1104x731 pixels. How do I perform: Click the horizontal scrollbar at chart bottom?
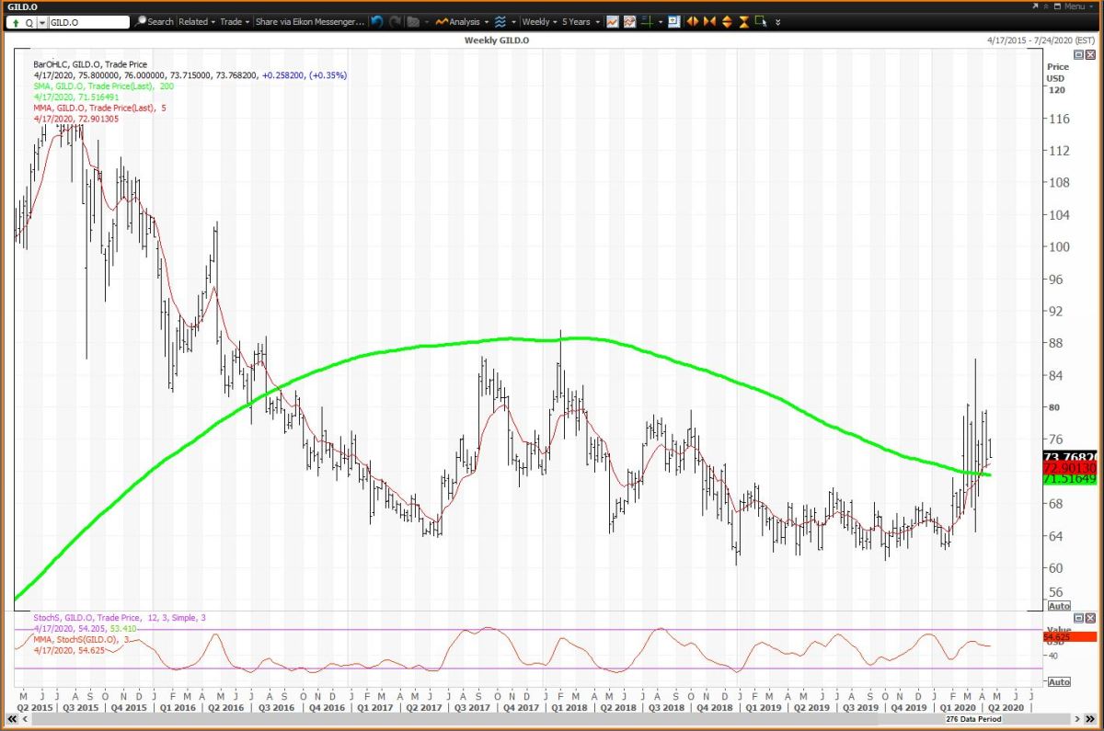[552, 719]
